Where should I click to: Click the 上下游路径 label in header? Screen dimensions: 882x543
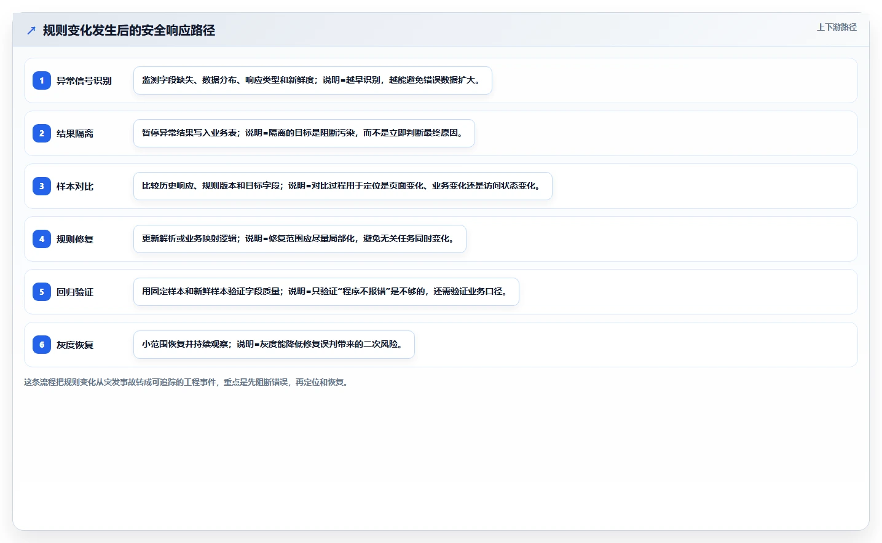[837, 27]
